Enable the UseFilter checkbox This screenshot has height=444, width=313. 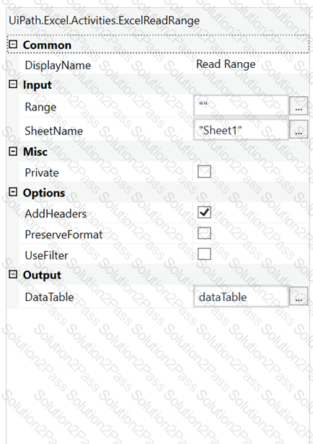[204, 254]
